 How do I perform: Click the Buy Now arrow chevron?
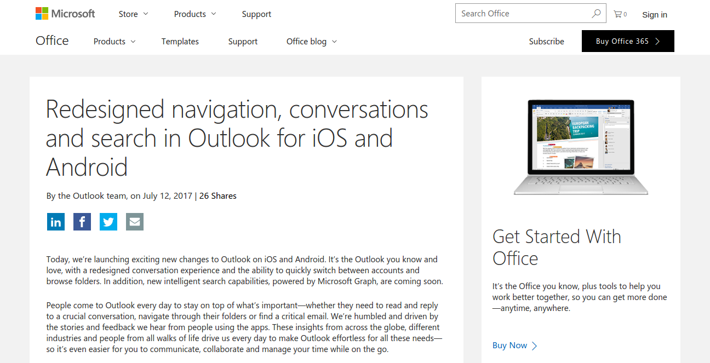(x=535, y=345)
